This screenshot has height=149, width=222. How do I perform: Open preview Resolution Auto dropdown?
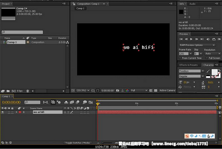[213, 54]
